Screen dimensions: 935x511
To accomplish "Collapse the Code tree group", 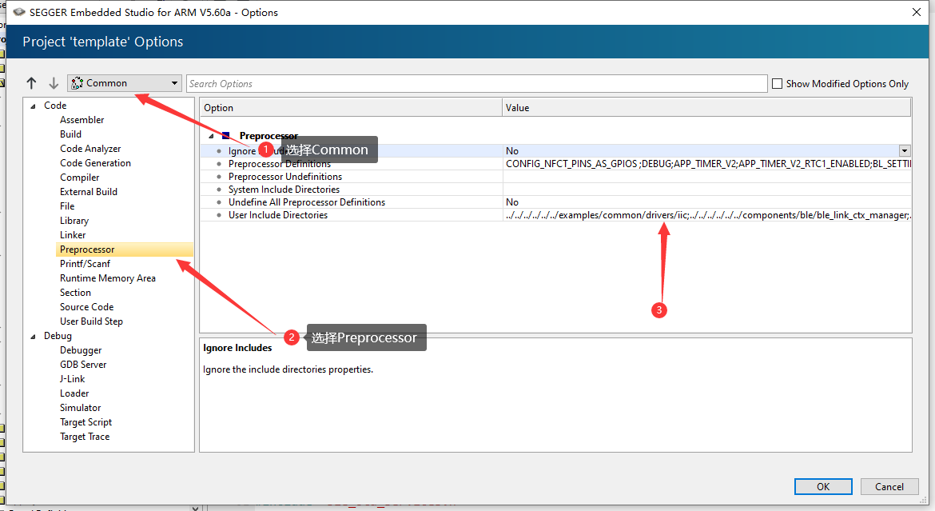I will click(x=33, y=106).
